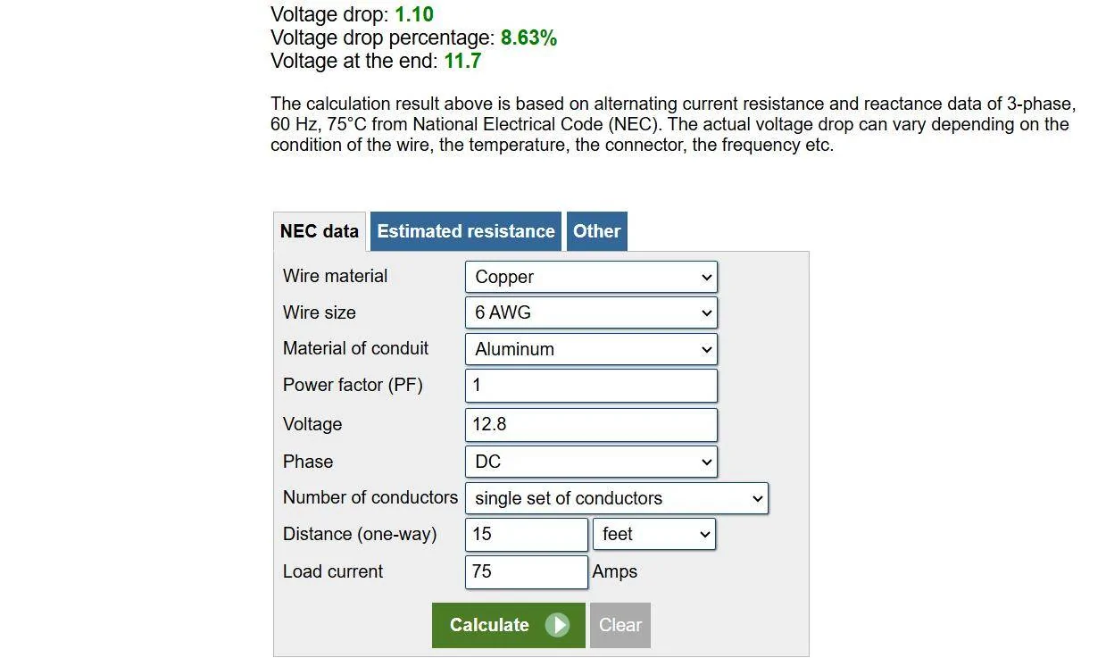Select the Phase dropdown showing DC
The height and width of the screenshot is (658, 1106).
coord(591,462)
